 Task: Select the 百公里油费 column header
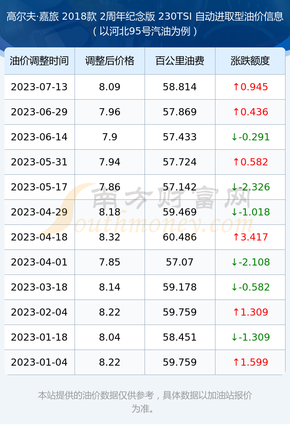point(180,61)
